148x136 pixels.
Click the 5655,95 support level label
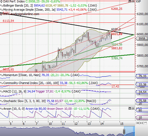point(8,70)
